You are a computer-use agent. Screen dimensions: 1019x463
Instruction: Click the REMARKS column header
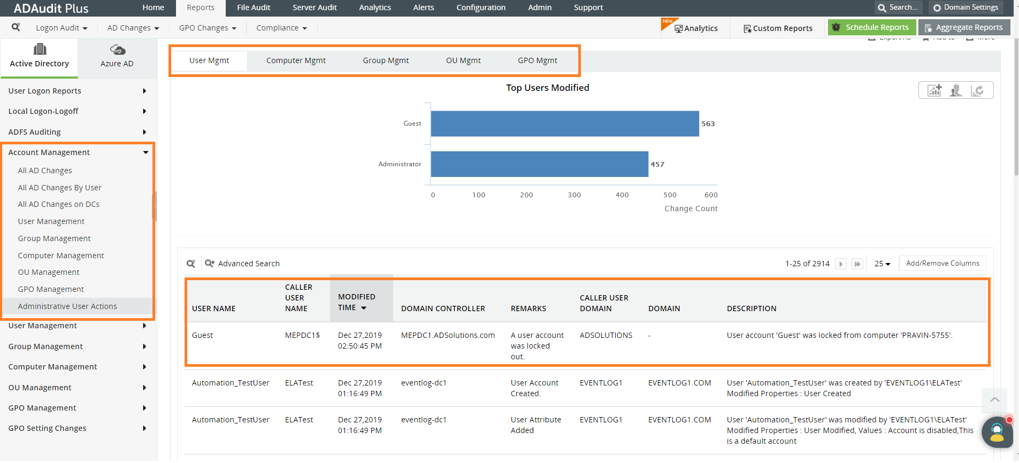coord(528,308)
